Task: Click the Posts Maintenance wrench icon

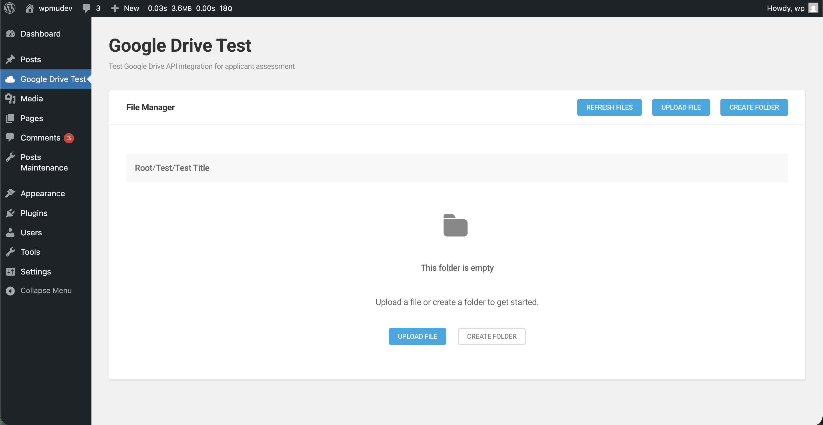Action: coord(10,157)
